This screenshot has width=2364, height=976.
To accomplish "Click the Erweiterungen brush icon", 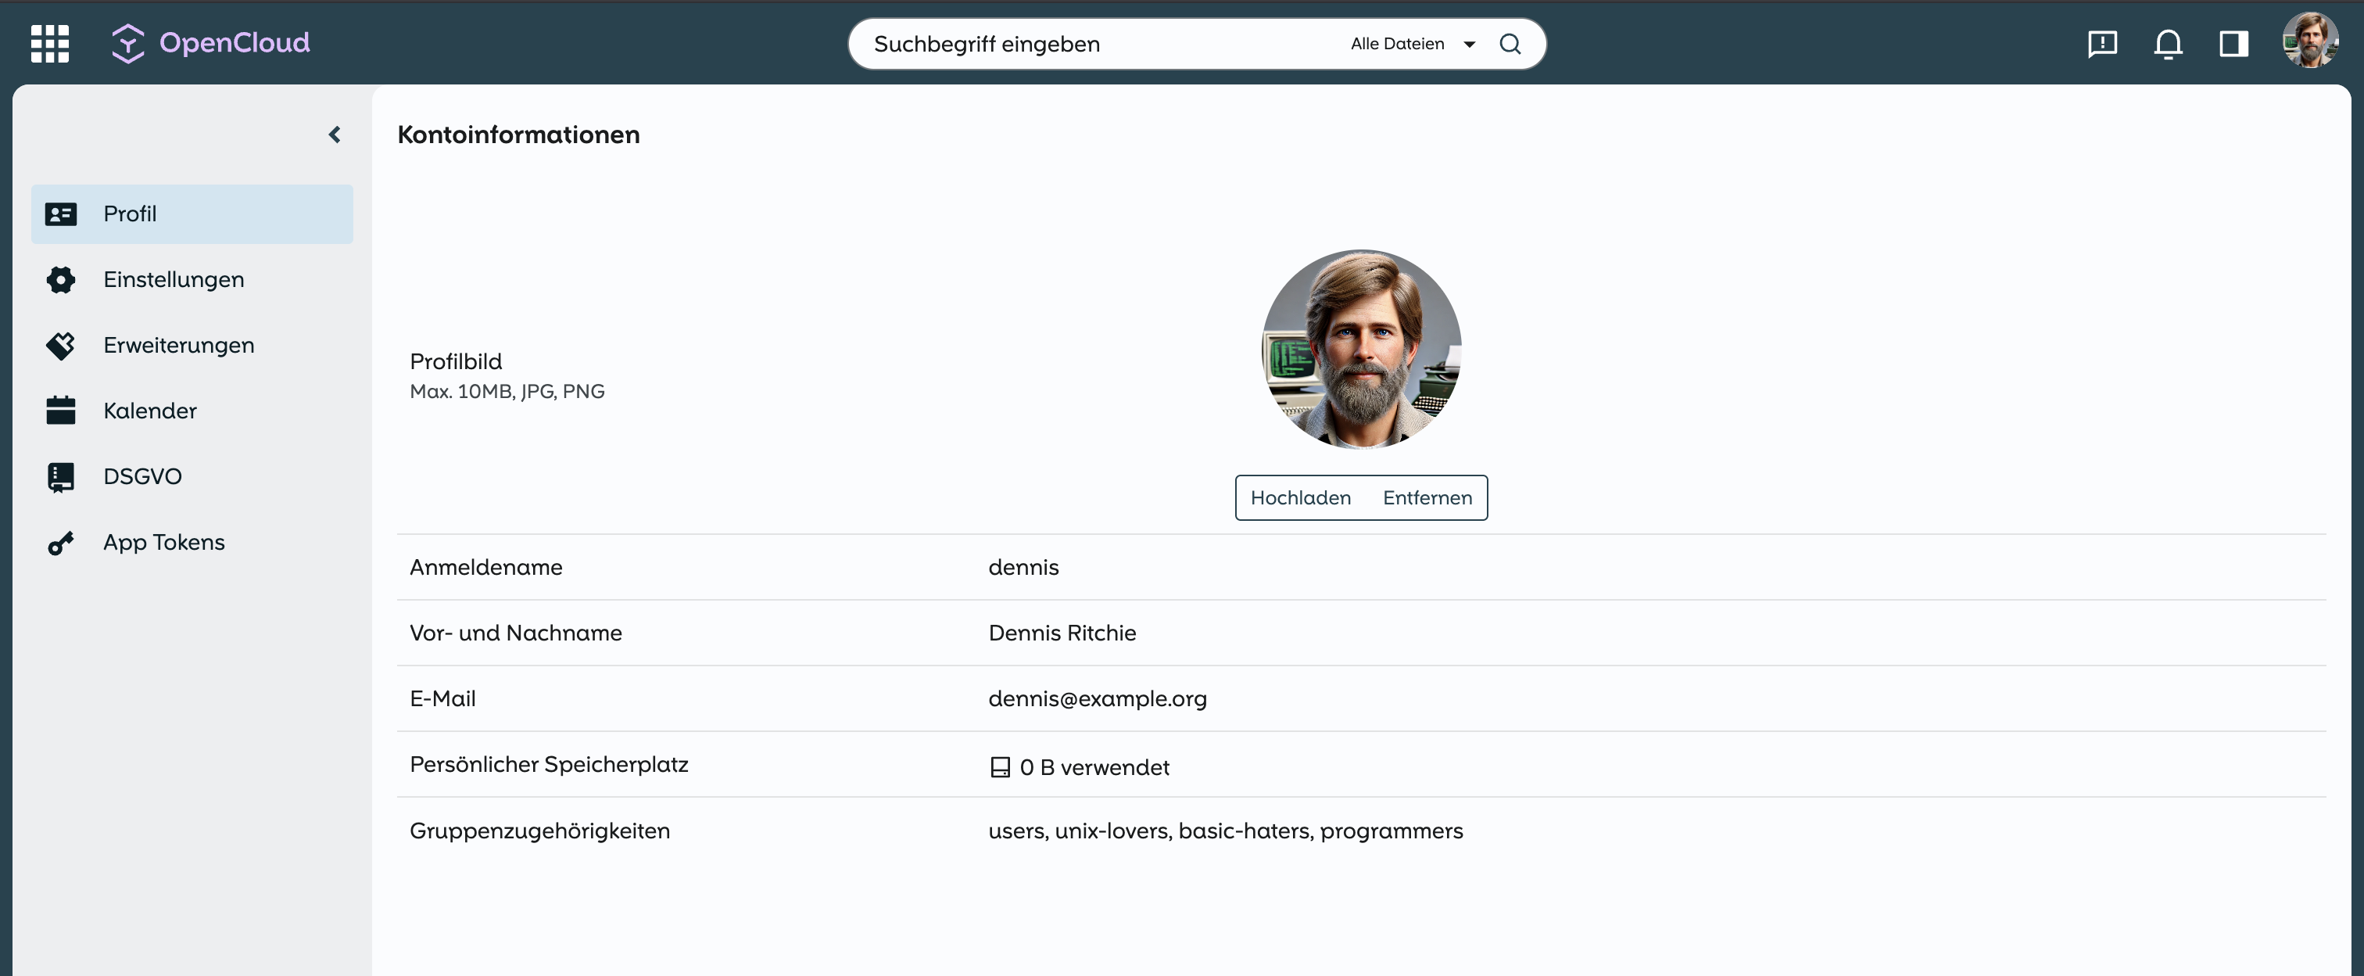I will point(60,345).
